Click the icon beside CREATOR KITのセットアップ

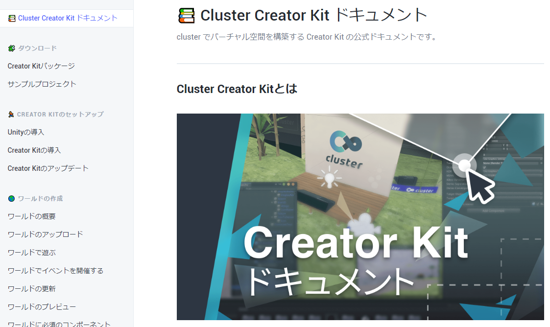click(x=11, y=114)
